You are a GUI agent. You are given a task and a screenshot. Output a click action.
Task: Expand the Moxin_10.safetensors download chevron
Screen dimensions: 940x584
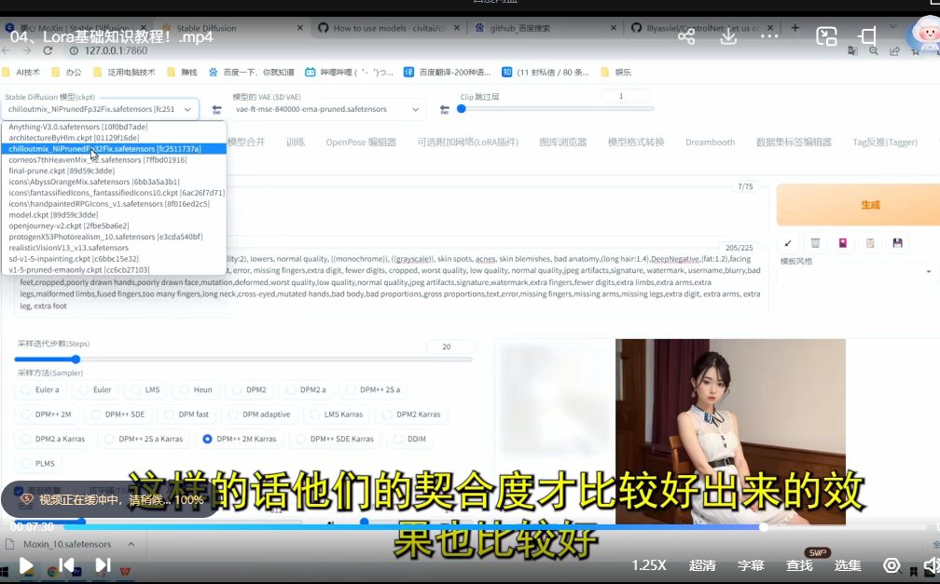click(x=131, y=545)
